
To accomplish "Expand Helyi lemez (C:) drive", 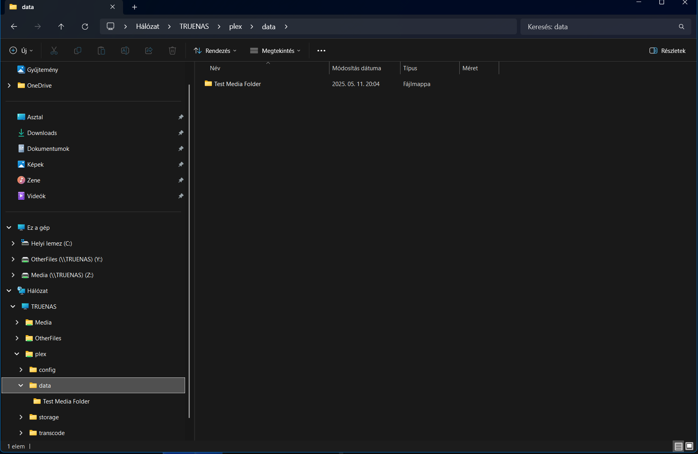I will click(13, 243).
